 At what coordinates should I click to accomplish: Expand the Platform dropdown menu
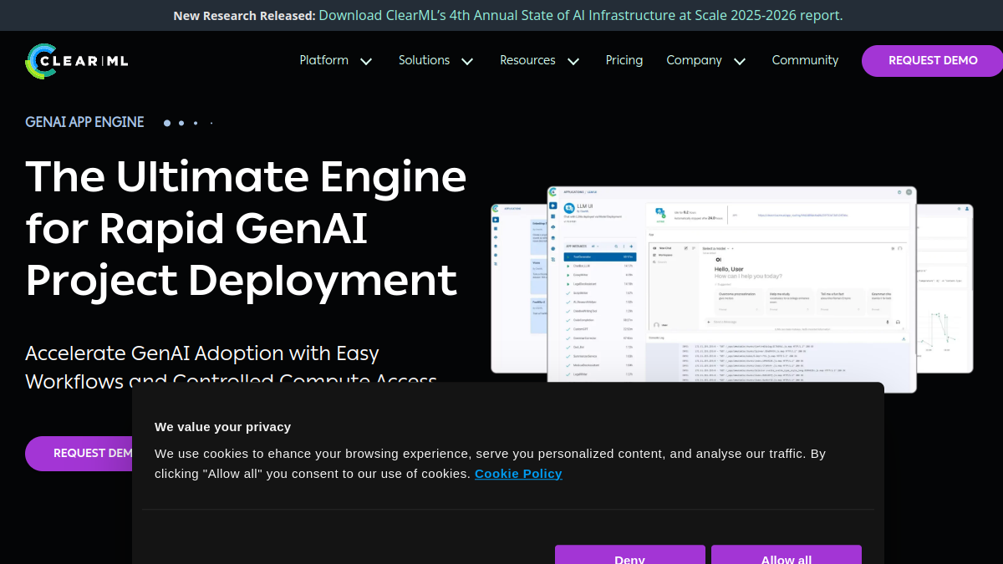tap(336, 60)
